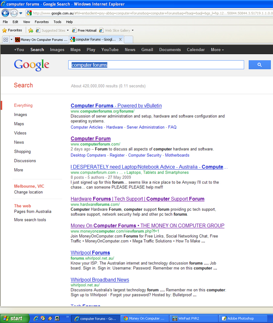Click the Add to Favorites Bar icon
Viewport: 273px width, 323px height.
[x=31, y=30]
